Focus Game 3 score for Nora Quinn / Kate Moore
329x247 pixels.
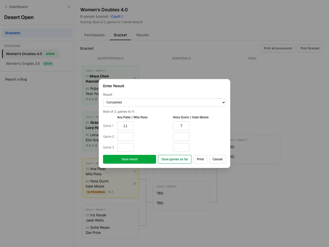pyautogui.click(x=181, y=147)
